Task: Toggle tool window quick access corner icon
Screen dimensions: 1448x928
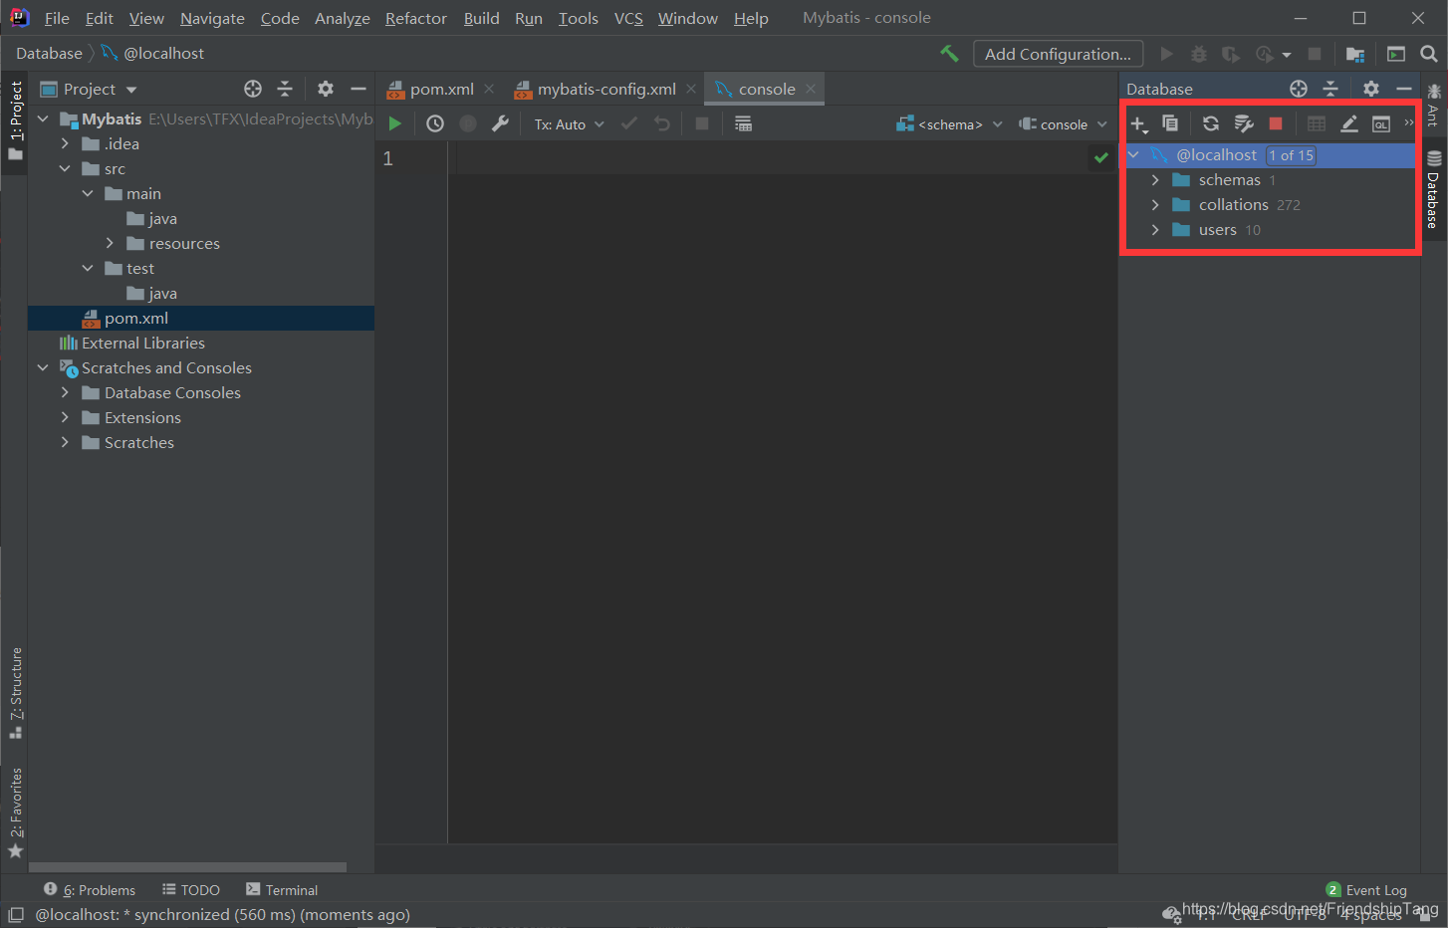Action: coord(15,914)
